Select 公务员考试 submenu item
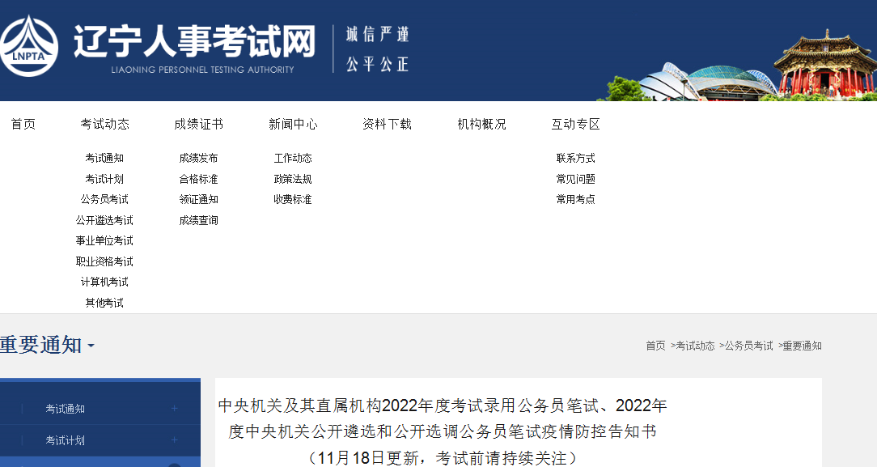 point(104,200)
